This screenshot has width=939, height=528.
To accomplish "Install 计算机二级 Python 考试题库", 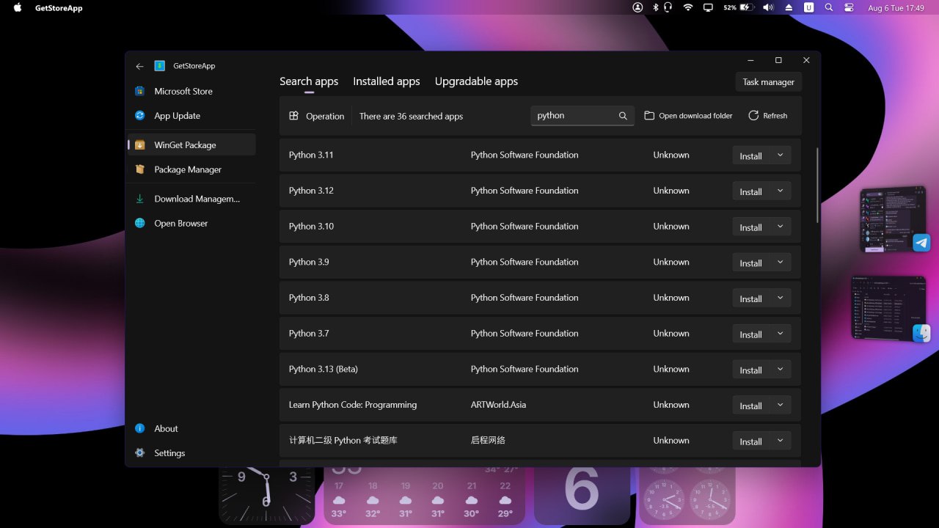I will pyautogui.click(x=750, y=441).
